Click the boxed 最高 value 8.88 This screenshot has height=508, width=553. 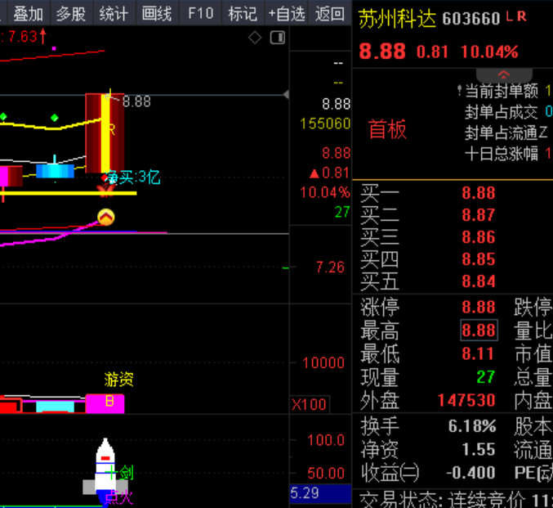479,330
